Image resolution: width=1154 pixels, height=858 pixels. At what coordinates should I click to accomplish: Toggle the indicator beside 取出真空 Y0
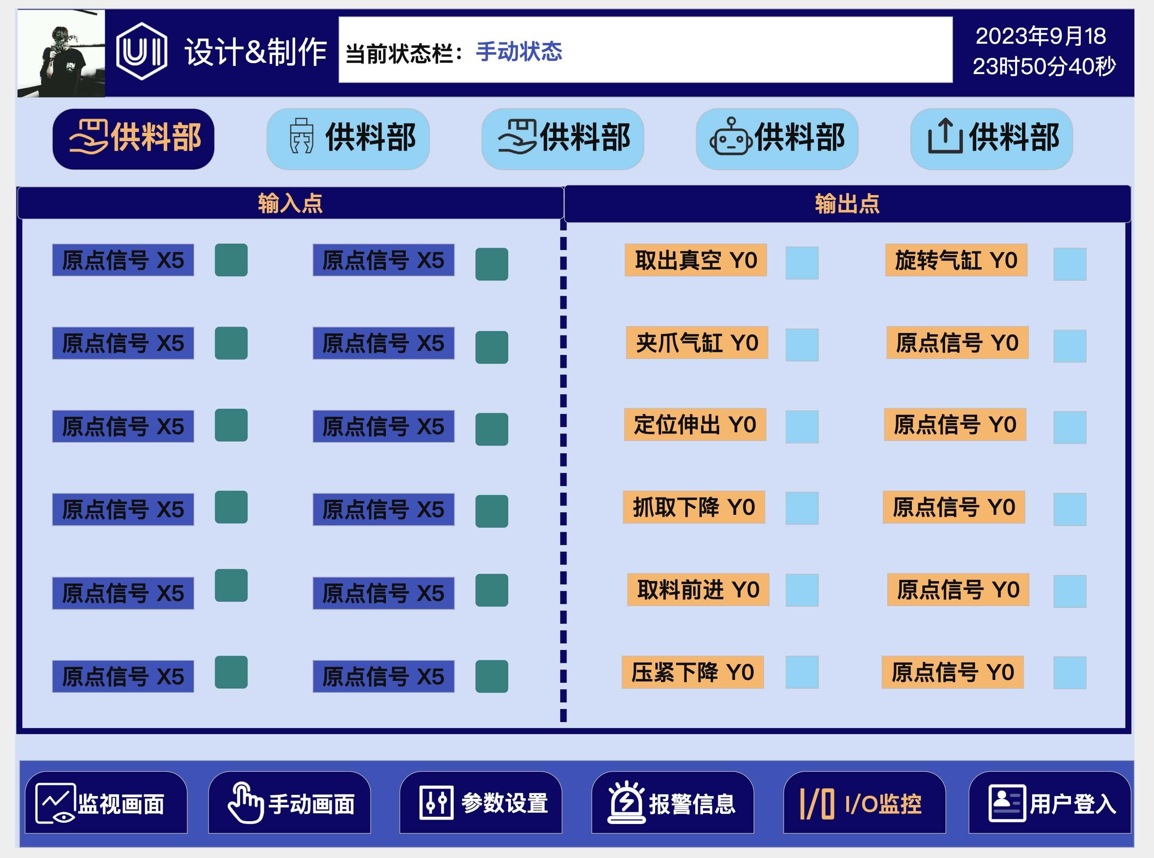coord(802,263)
